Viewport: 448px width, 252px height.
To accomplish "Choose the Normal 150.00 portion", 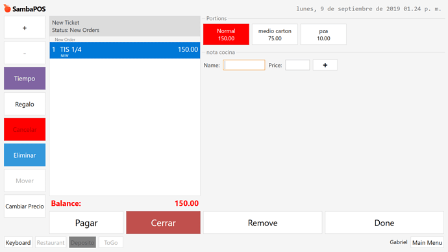I will coord(226,34).
